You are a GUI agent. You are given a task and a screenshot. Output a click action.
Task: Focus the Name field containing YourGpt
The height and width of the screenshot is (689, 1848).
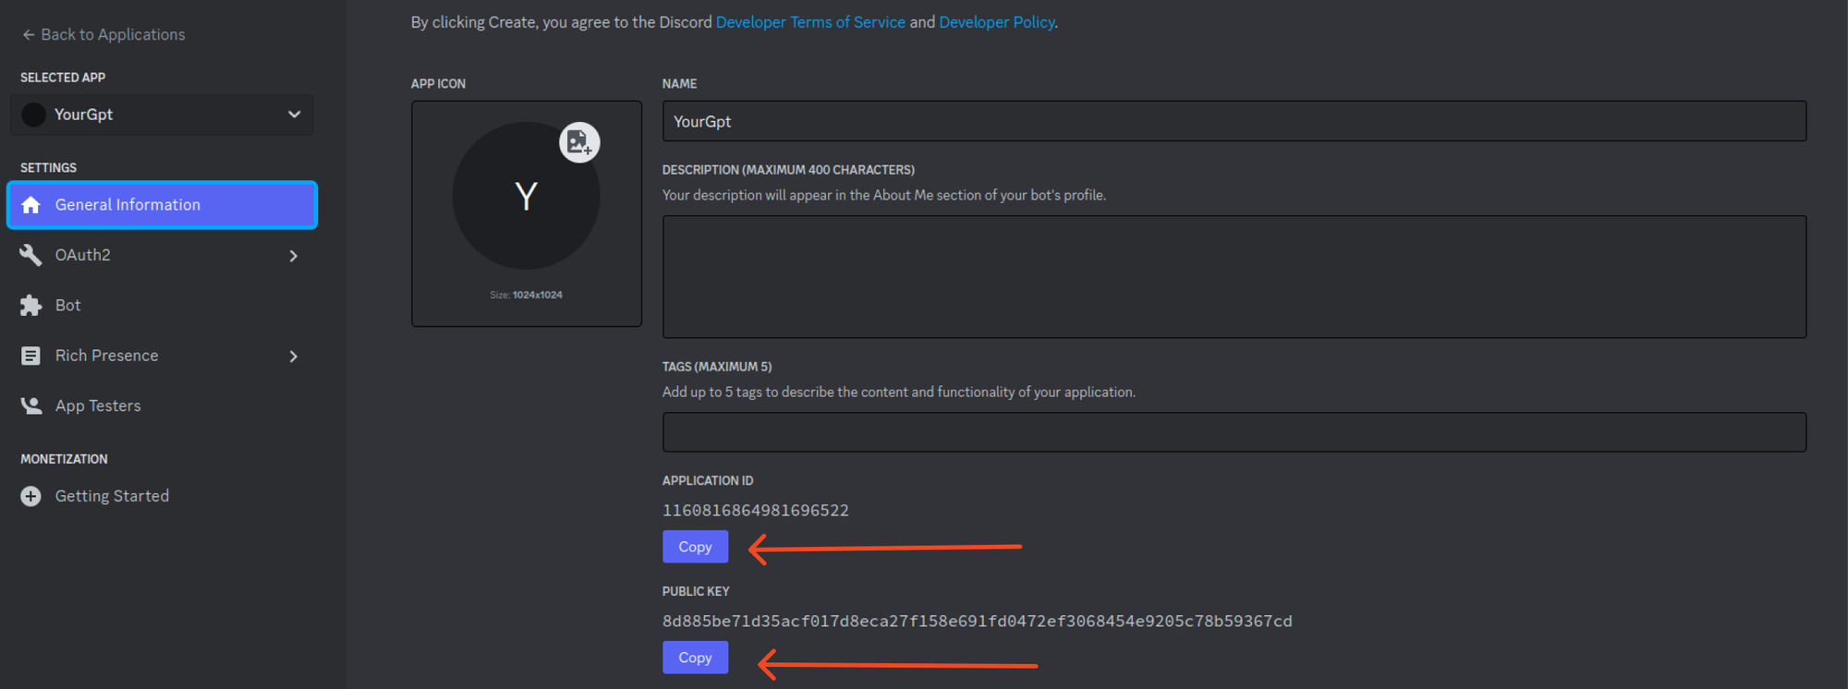click(x=1234, y=121)
